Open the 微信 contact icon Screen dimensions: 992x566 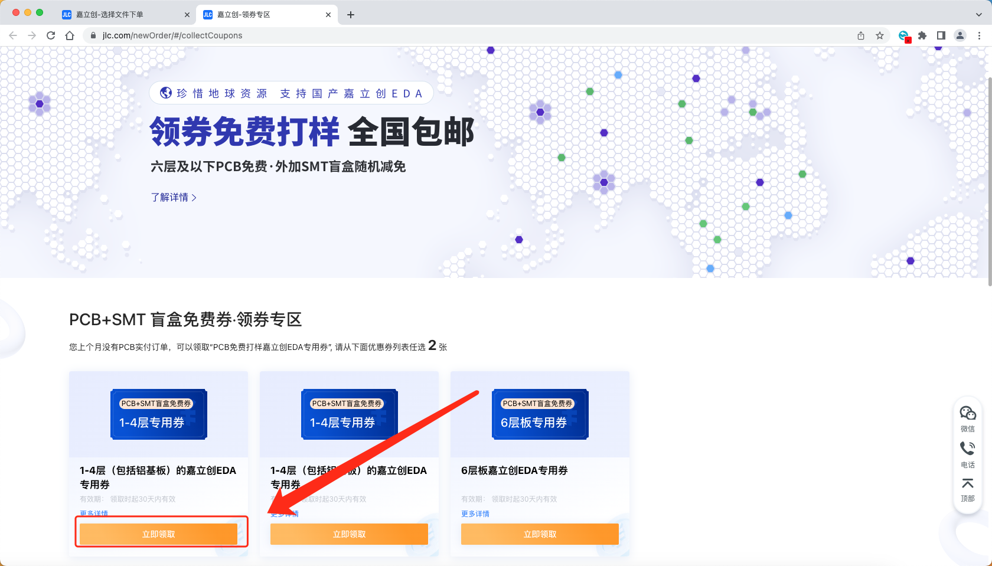tap(968, 418)
